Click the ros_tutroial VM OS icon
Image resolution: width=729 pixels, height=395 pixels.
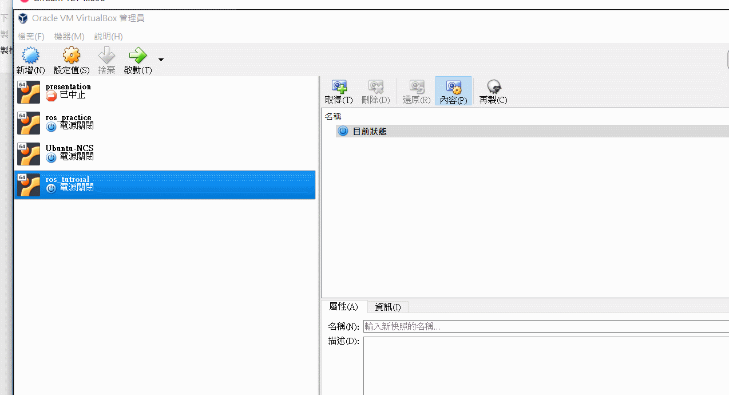(29, 185)
